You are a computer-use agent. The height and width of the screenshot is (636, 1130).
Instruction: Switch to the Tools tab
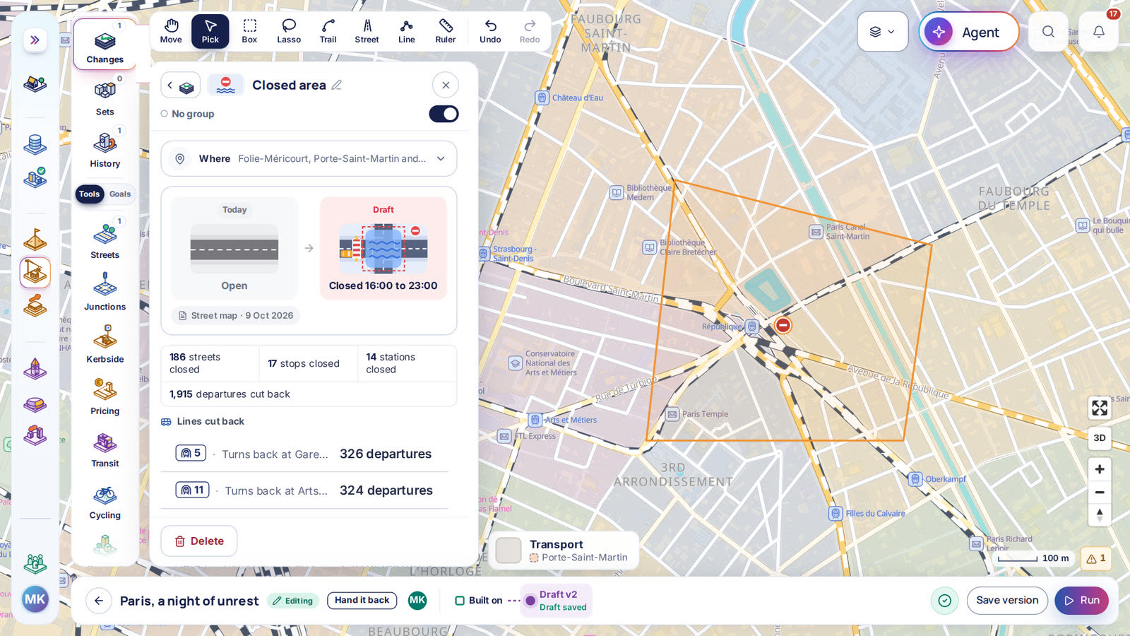pos(89,194)
